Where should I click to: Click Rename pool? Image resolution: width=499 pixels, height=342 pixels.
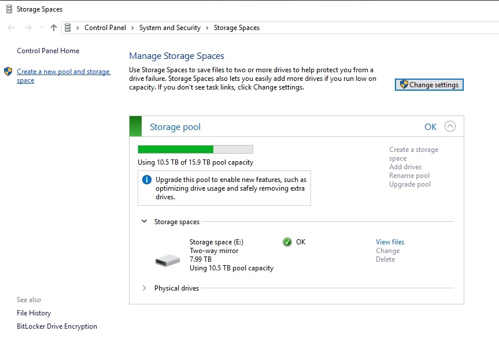coord(409,176)
